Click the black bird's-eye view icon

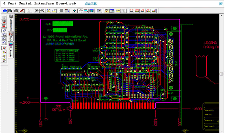75,11
